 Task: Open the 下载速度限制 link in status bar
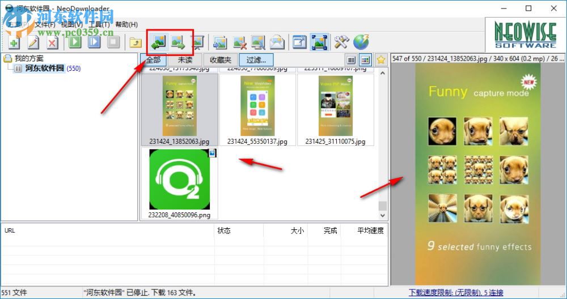(x=456, y=293)
